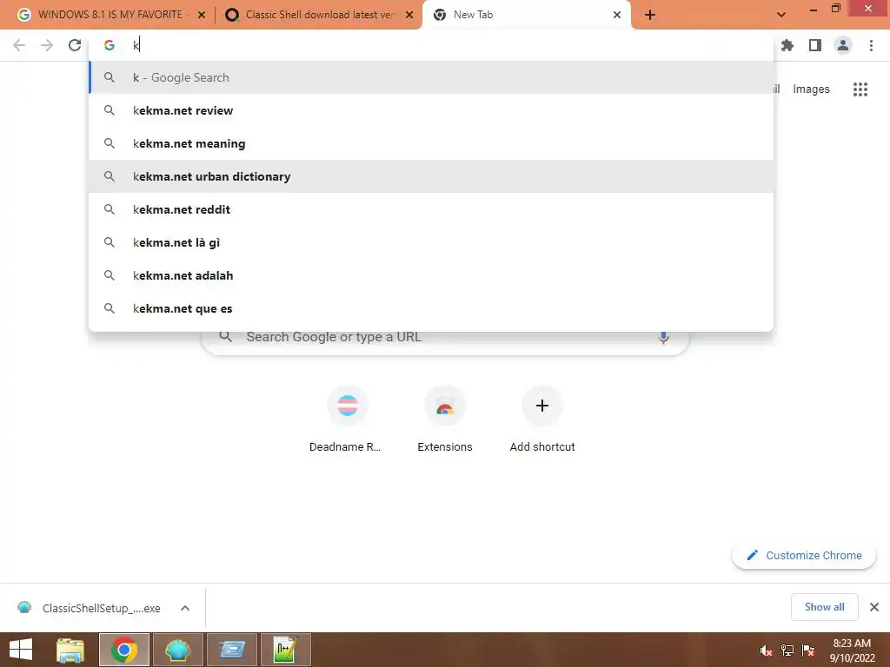Open the tab search dropdown chevron
890x667 pixels.
[x=781, y=15]
